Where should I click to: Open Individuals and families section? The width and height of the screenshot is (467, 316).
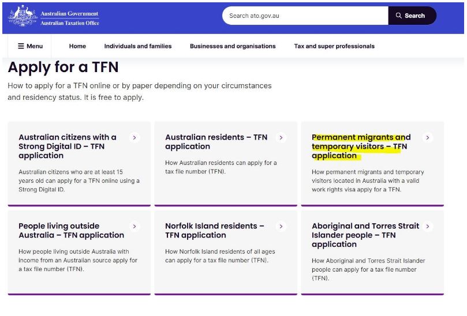(138, 46)
